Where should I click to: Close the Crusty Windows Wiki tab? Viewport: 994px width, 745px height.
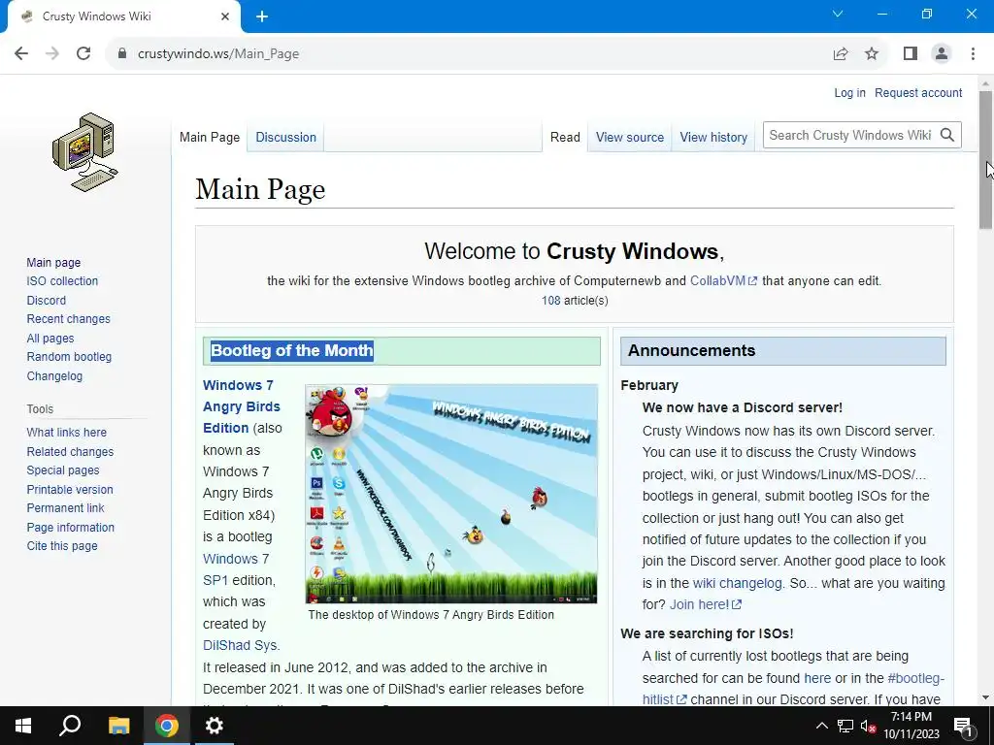tap(225, 16)
